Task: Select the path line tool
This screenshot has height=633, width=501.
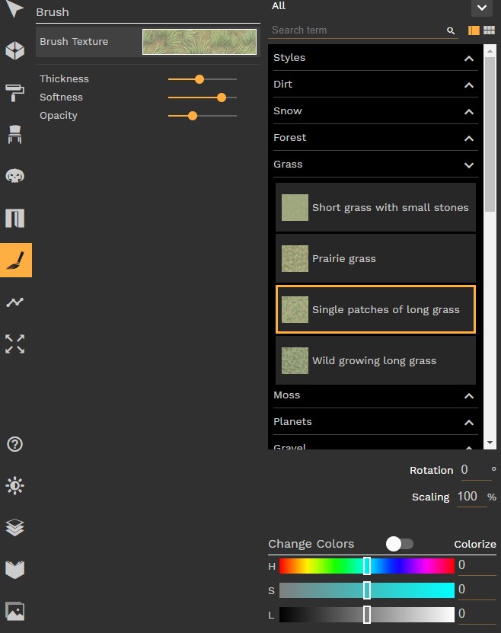Action: tap(15, 302)
